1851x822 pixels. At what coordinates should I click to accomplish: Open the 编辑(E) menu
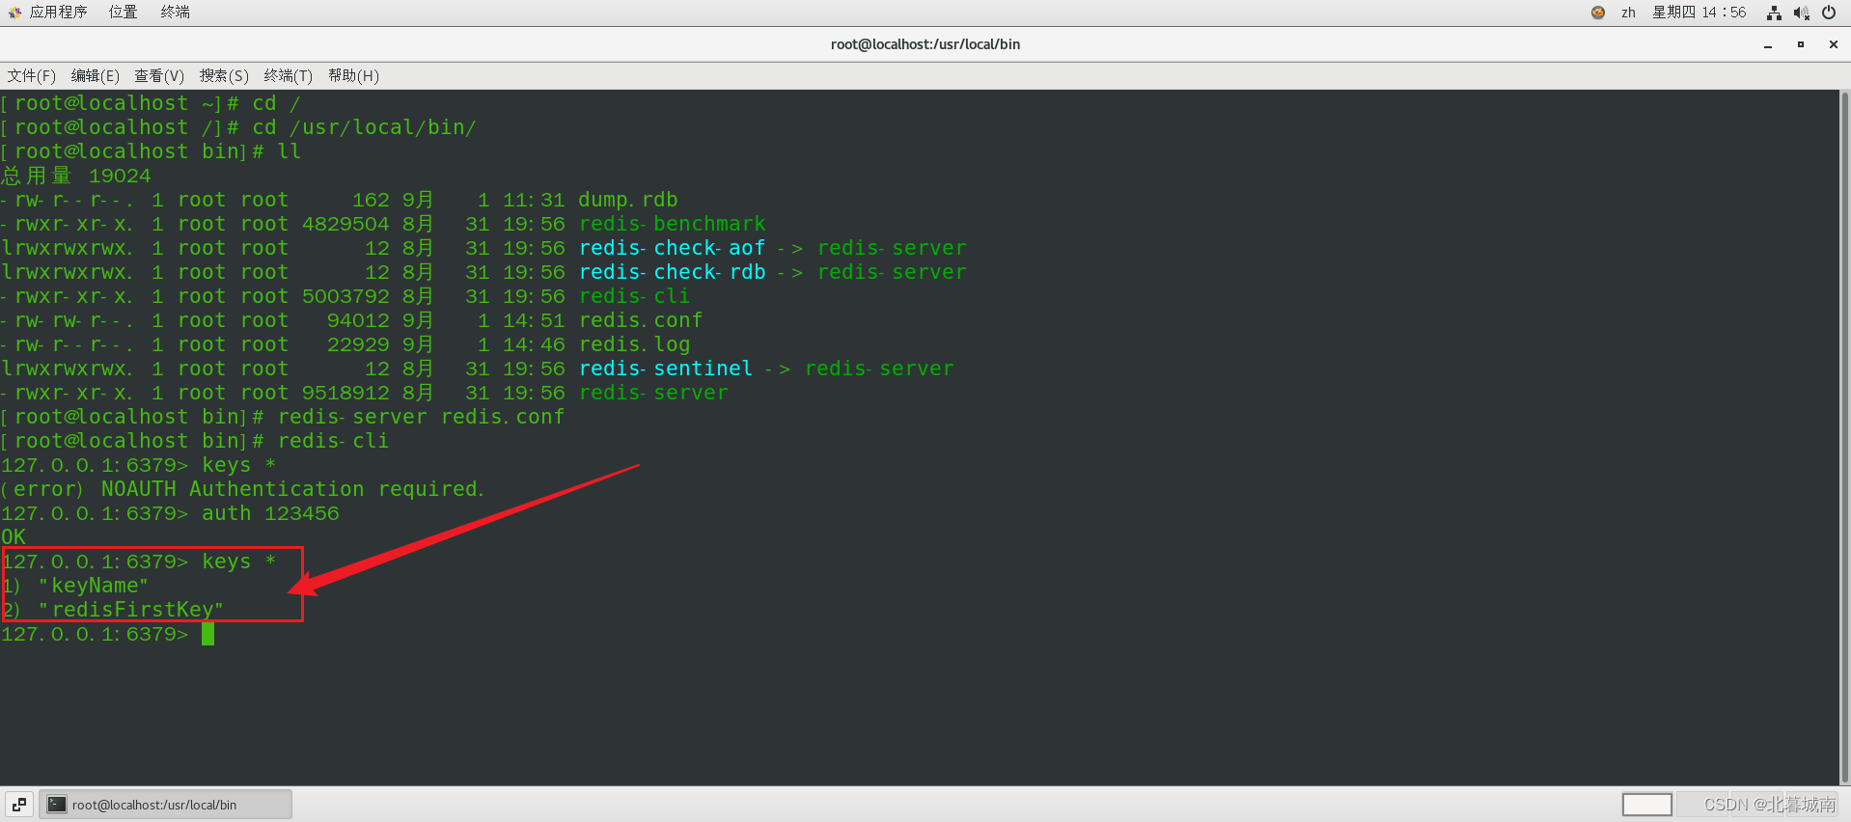click(x=95, y=75)
